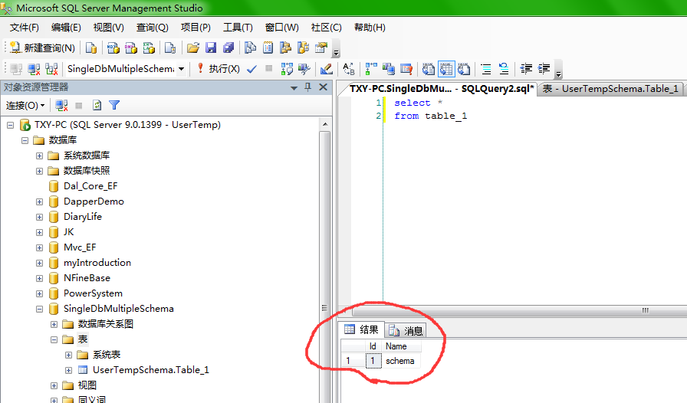Viewport: 687px width, 403px height.
Task: Open the Object Explorer toolbar icon
Action: point(285,48)
